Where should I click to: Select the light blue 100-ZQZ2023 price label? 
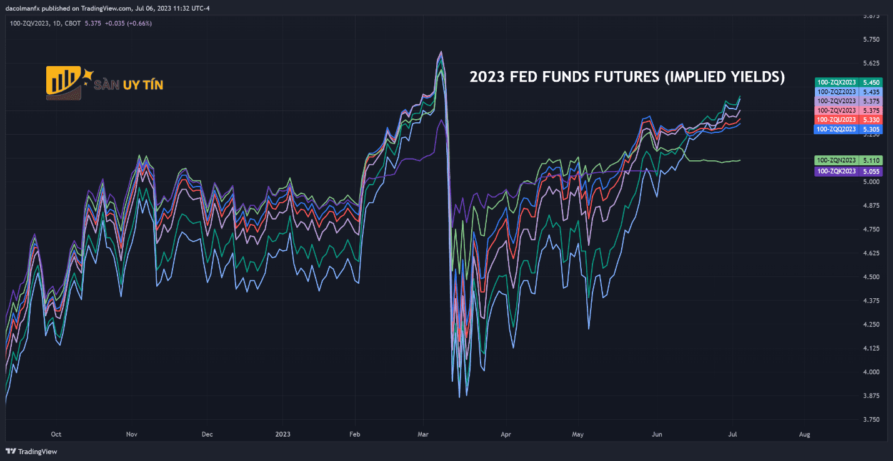coord(848,92)
